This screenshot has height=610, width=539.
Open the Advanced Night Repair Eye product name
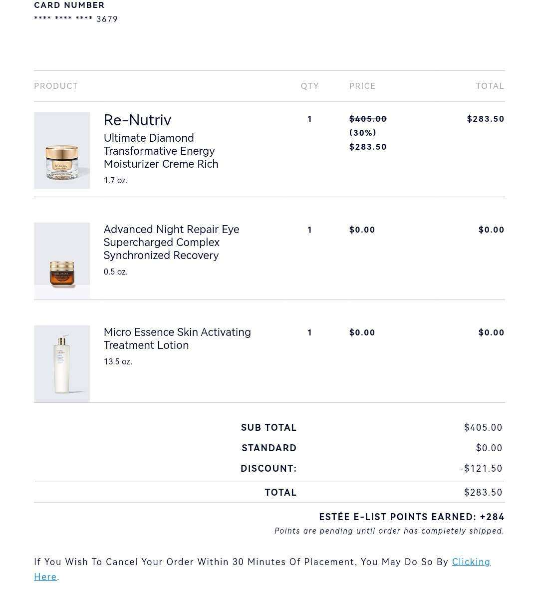[171, 242]
